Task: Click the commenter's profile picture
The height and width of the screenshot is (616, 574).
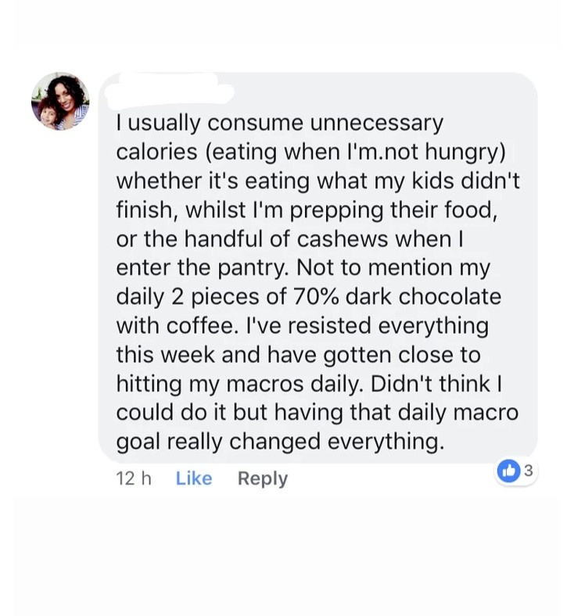Action: click(x=60, y=100)
